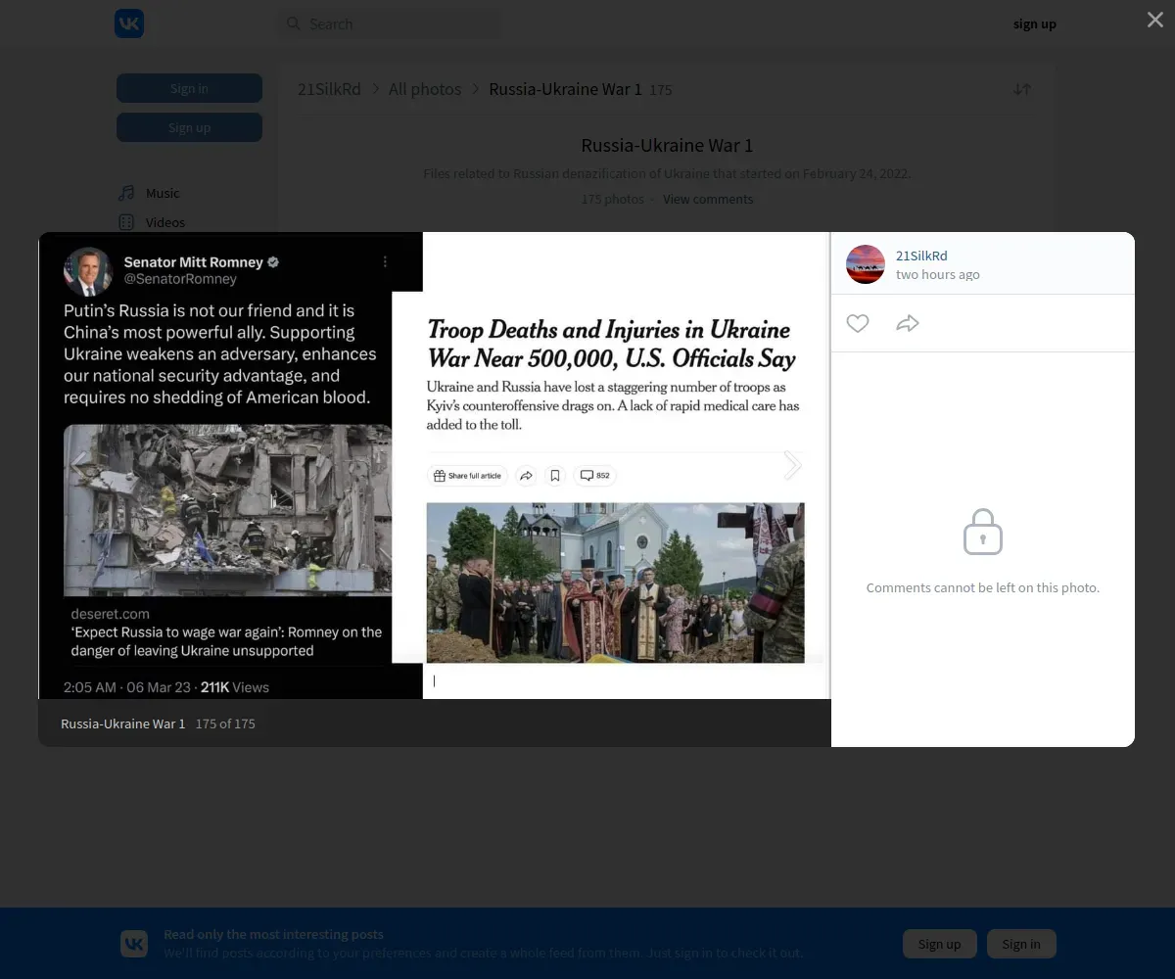This screenshot has height=979, width=1175.
Task: Share the photo with arrow icon
Action: (908, 323)
